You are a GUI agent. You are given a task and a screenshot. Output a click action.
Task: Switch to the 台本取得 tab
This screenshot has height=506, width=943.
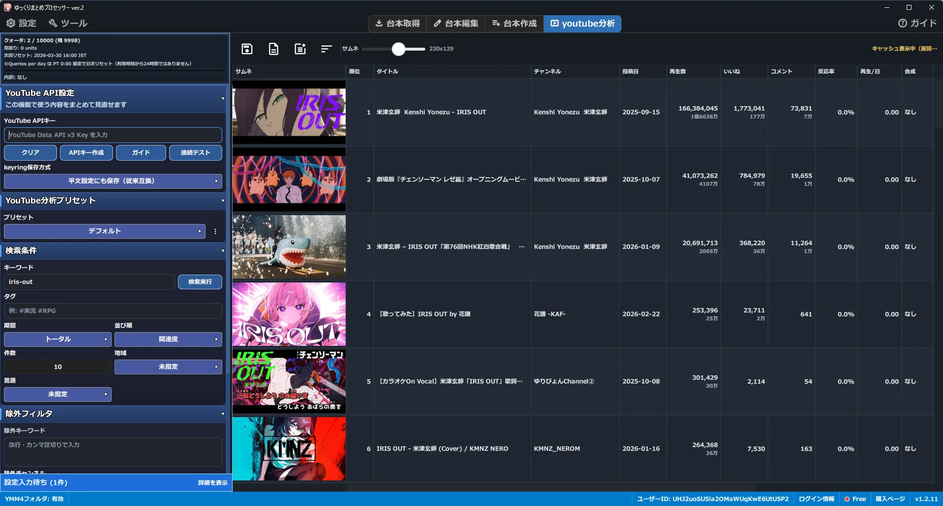(x=397, y=24)
